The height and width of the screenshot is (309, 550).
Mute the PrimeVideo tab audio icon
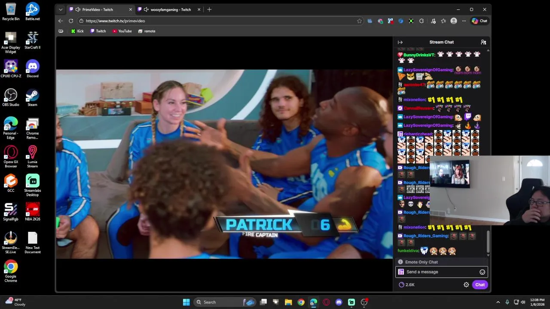pos(78,9)
